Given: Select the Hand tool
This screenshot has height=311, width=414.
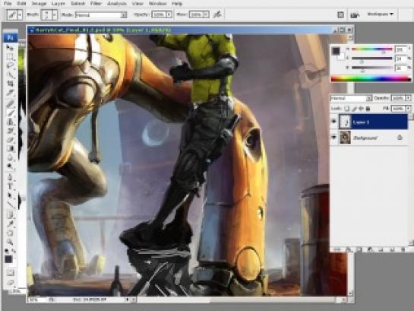Looking at the screenshot, I should pyautogui.click(x=10, y=233).
